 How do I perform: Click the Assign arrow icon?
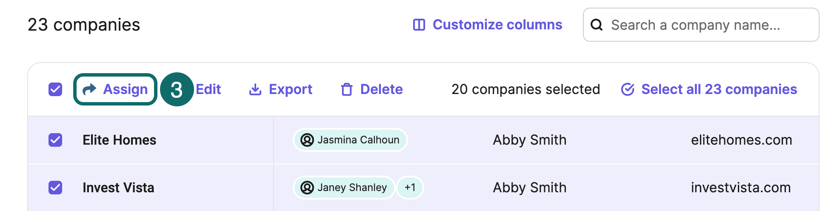click(89, 89)
